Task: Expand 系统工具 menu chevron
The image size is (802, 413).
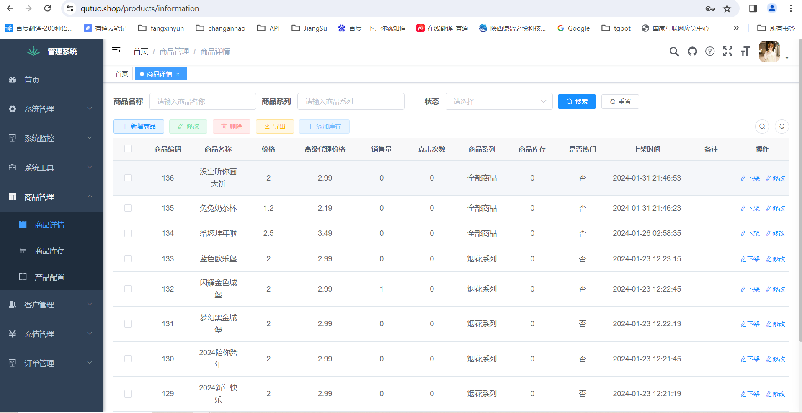Action: pyautogui.click(x=90, y=167)
